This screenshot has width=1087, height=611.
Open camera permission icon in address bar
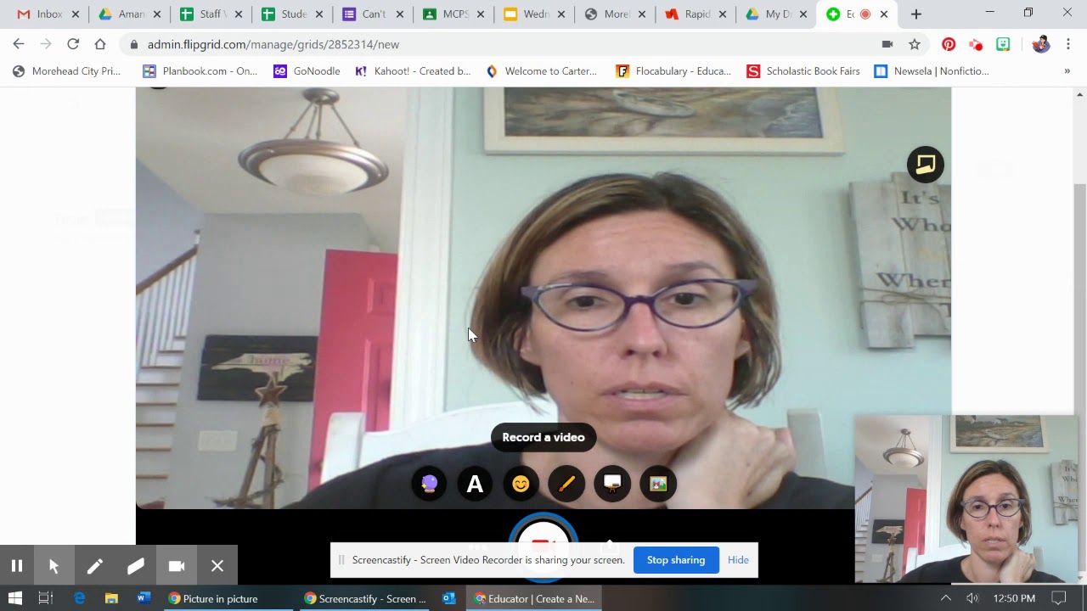(887, 44)
